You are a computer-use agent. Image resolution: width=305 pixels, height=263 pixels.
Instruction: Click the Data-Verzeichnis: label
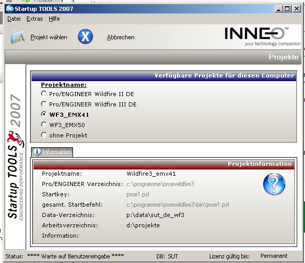tap(68, 215)
